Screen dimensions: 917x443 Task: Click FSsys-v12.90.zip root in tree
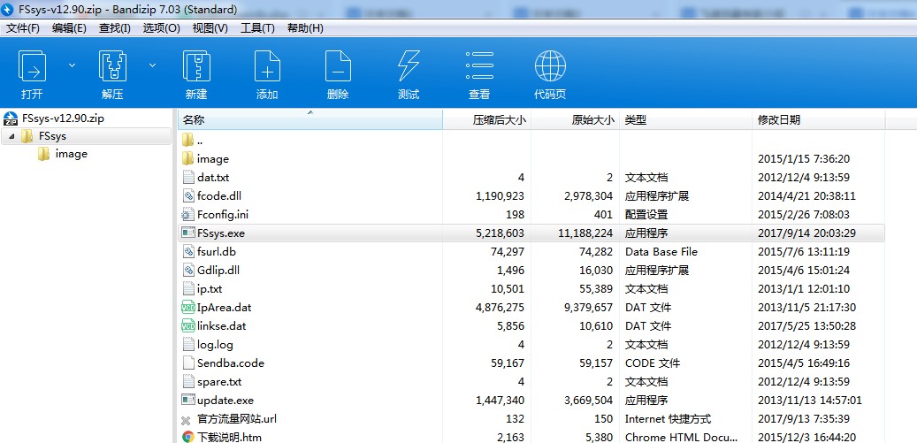point(63,118)
